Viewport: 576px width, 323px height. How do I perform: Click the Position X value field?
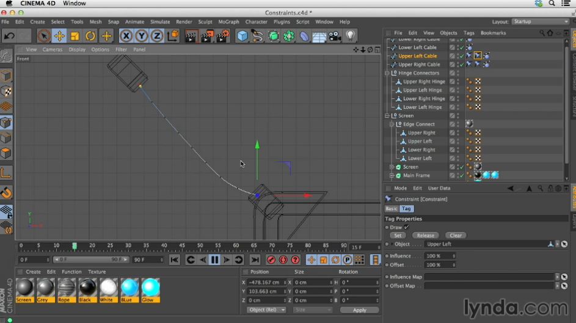(x=266, y=282)
